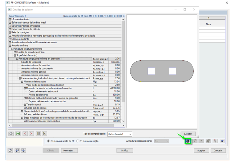Export calculation details to Excel
This screenshot has width=236, height=161.
(18, 134)
